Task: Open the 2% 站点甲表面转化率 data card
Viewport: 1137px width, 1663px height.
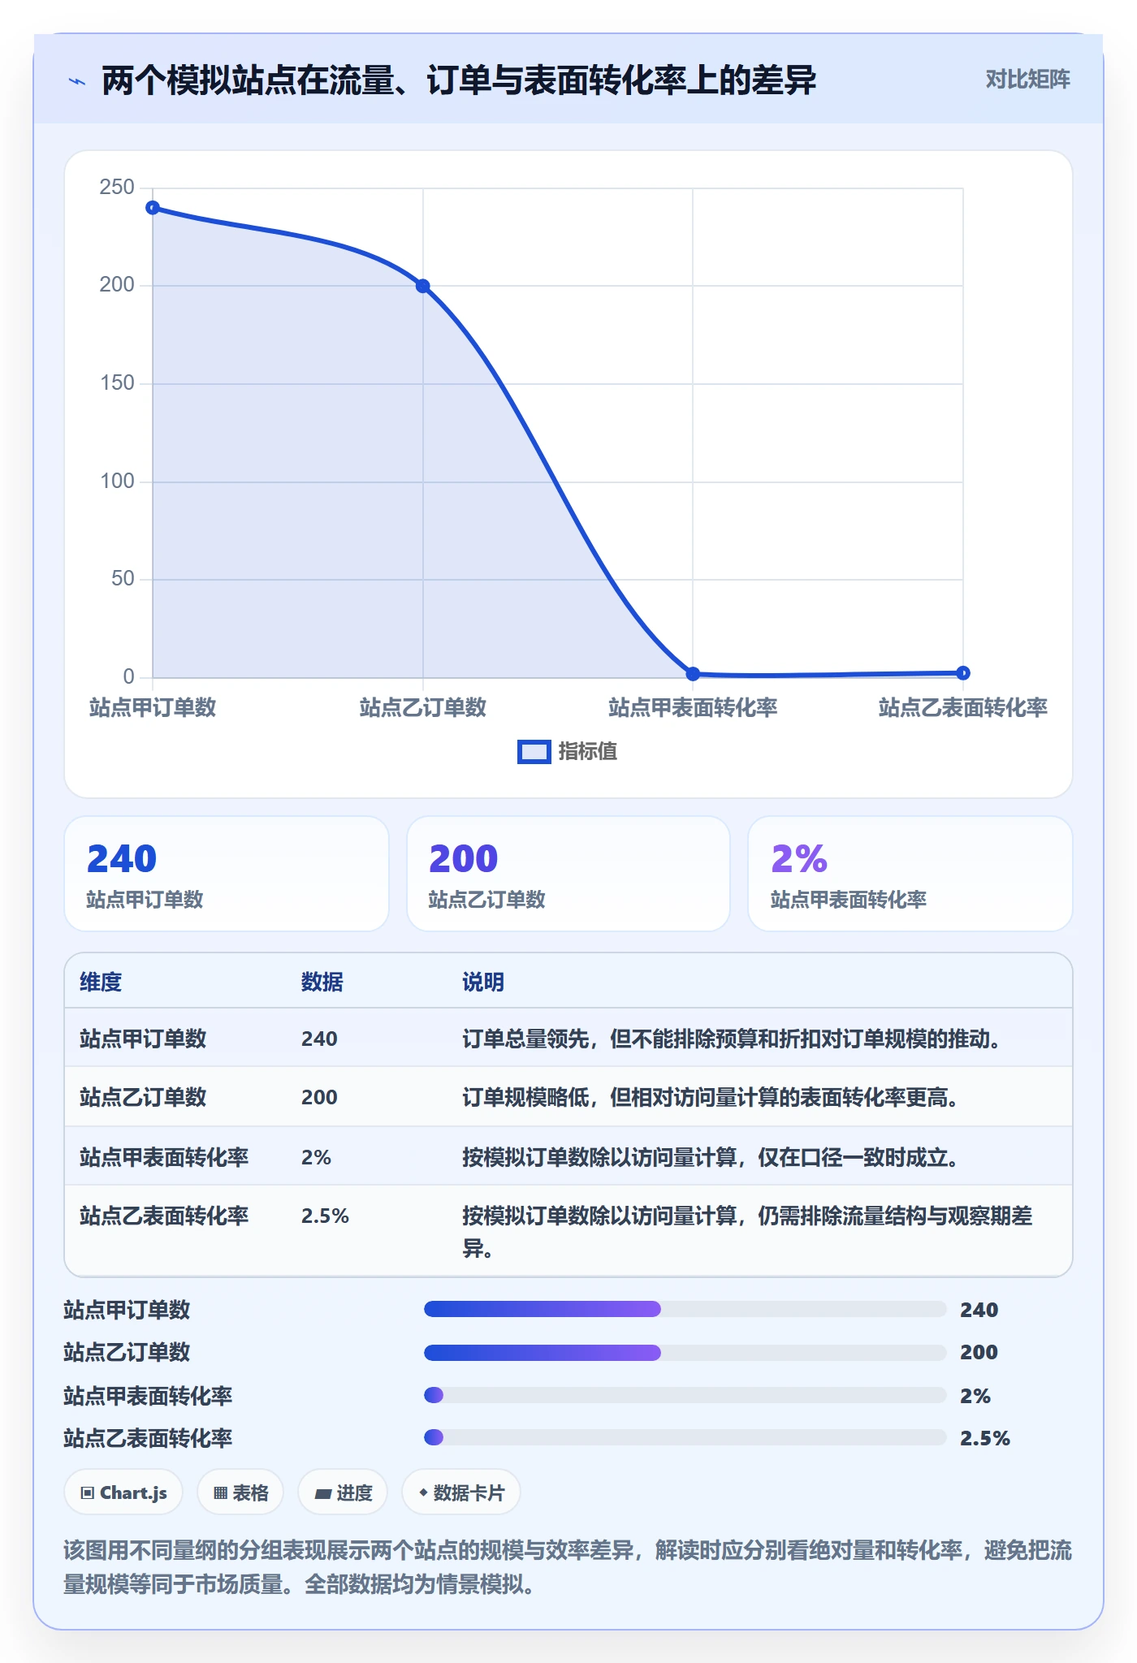Action: 910,874
